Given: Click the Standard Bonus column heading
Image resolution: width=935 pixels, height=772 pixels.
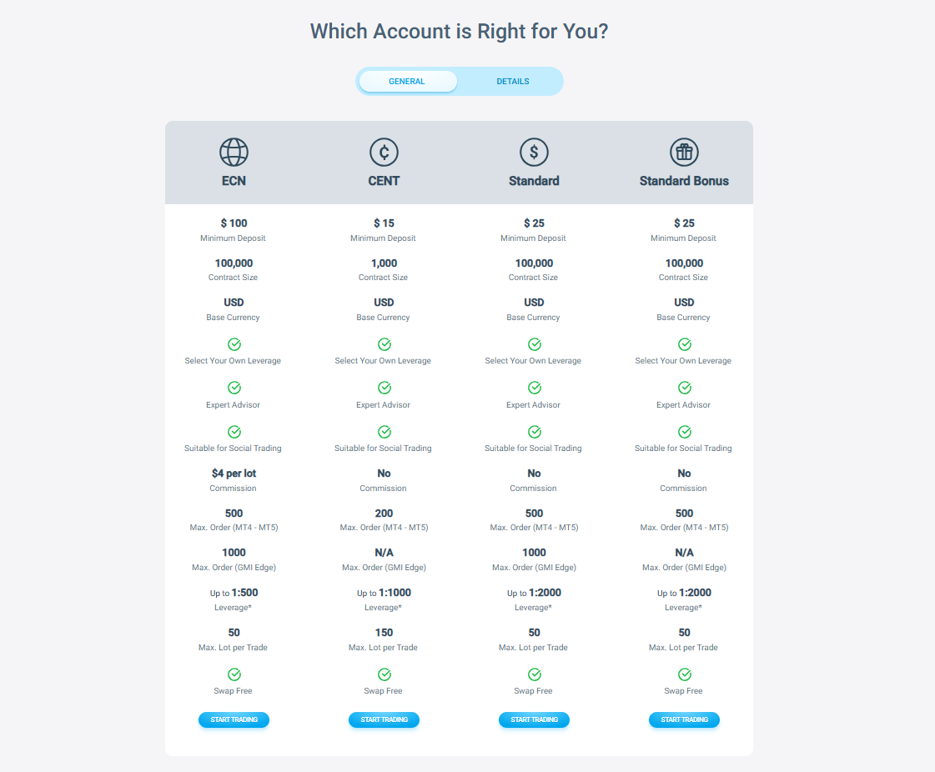Looking at the screenshot, I should pos(684,181).
